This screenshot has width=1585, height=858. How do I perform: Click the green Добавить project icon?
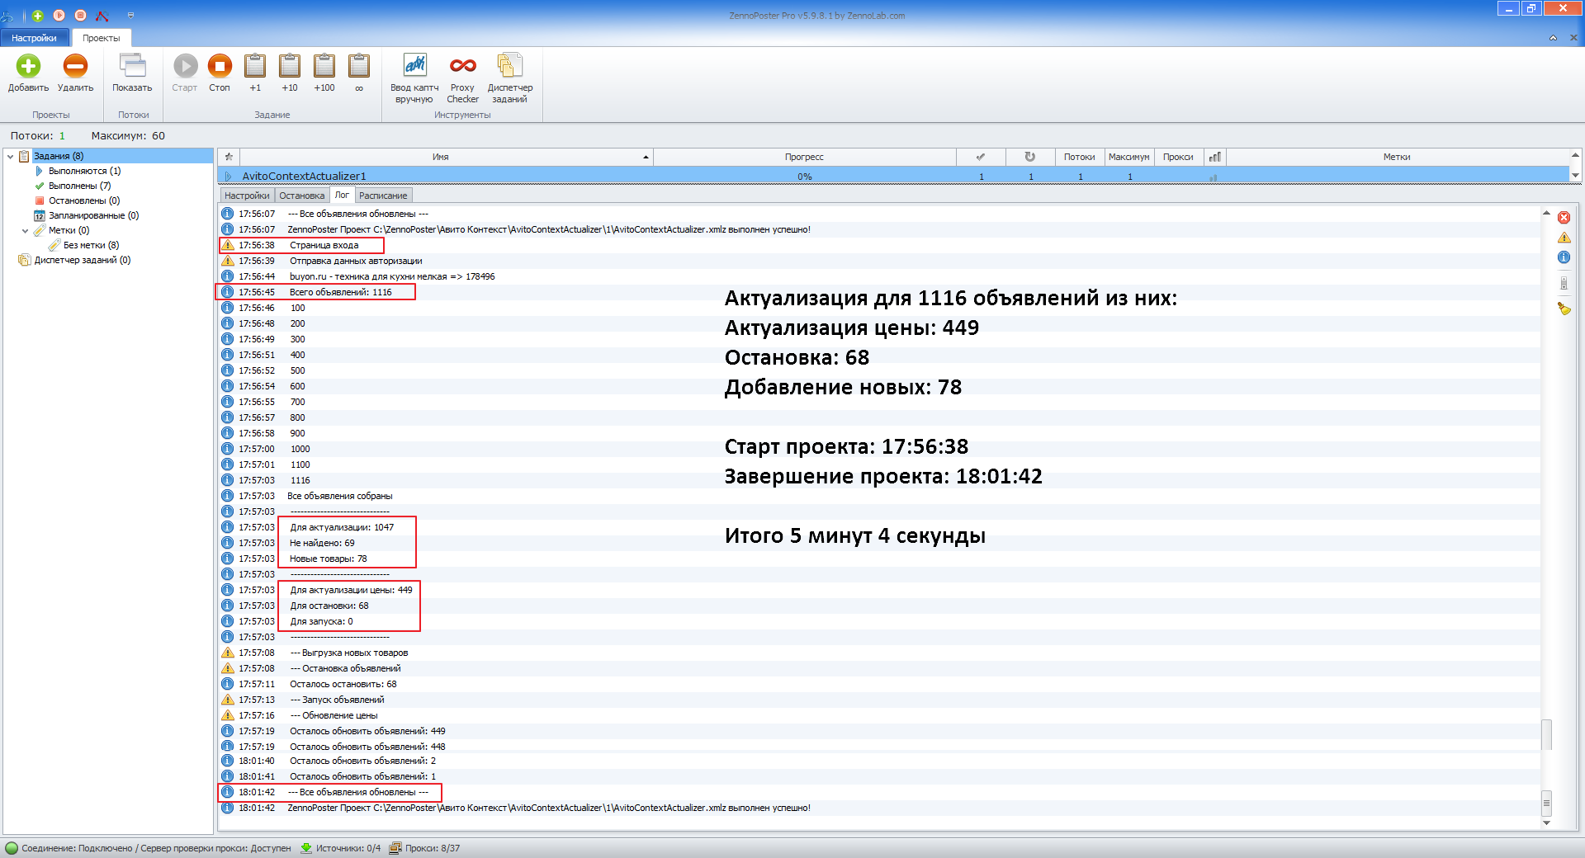[28, 67]
